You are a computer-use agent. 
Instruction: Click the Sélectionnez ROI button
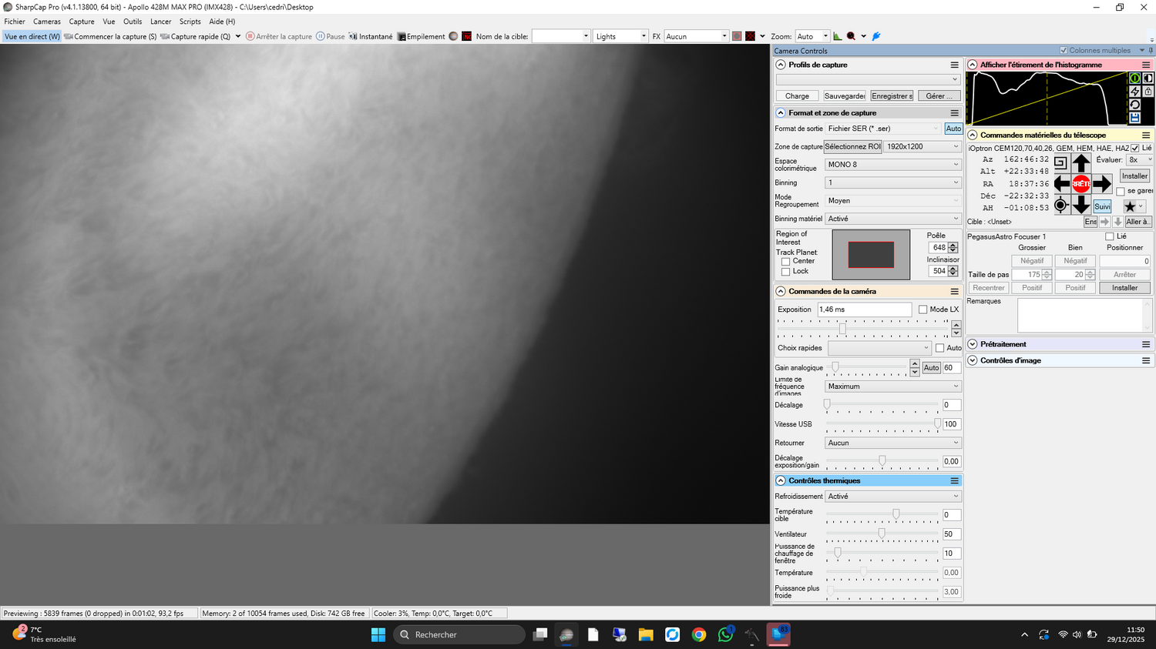click(x=852, y=146)
